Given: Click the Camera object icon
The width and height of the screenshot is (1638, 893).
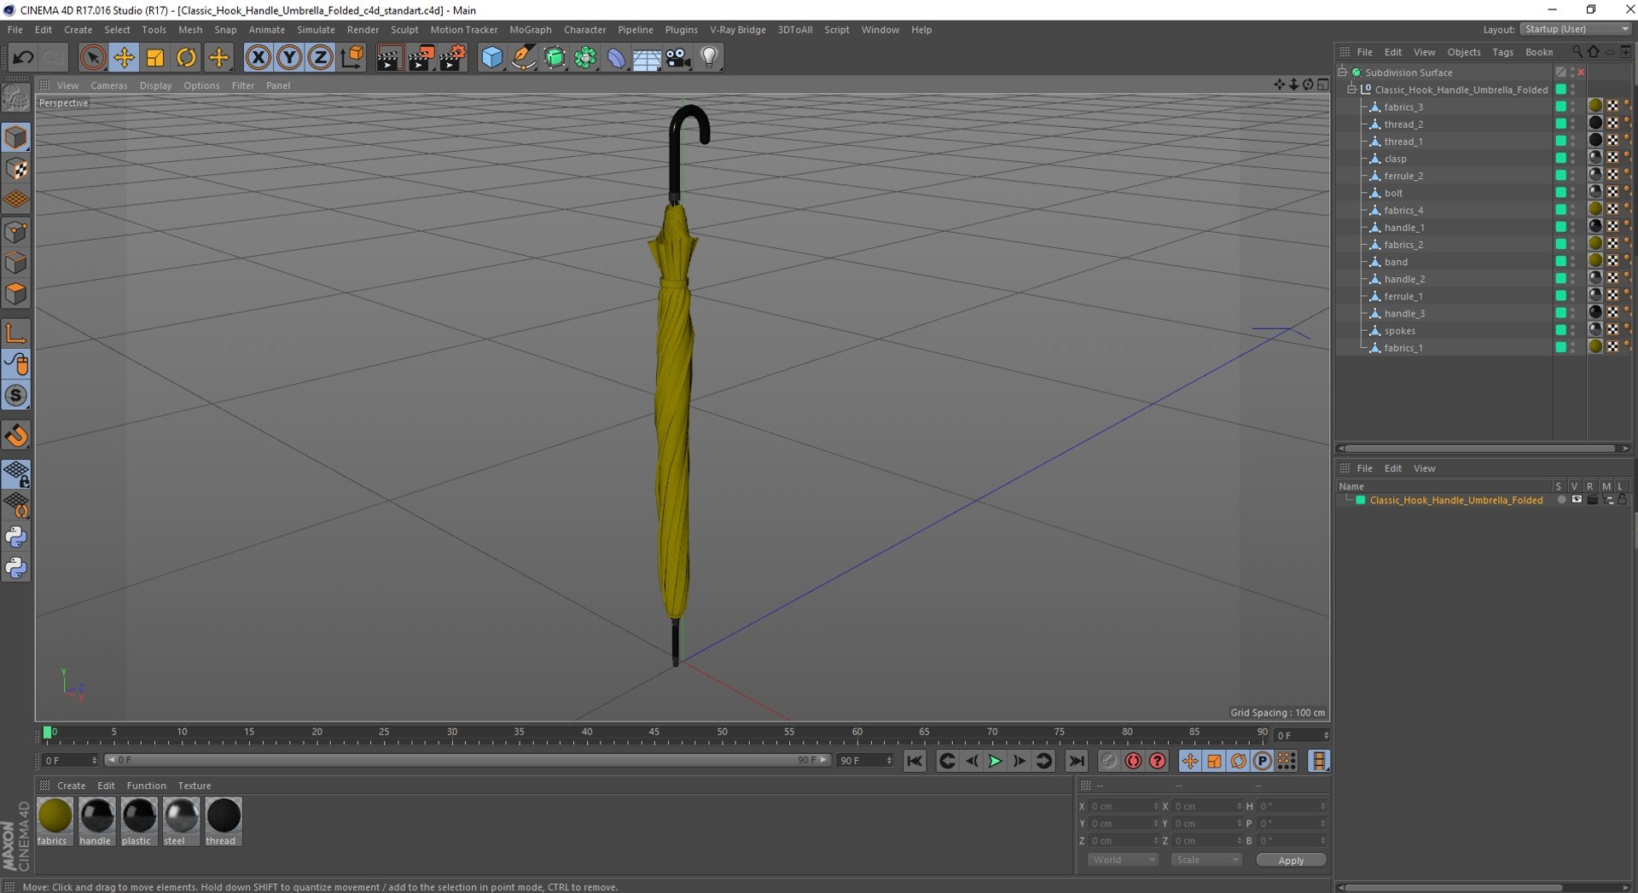Looking at the screenshot, I should 678,57.
